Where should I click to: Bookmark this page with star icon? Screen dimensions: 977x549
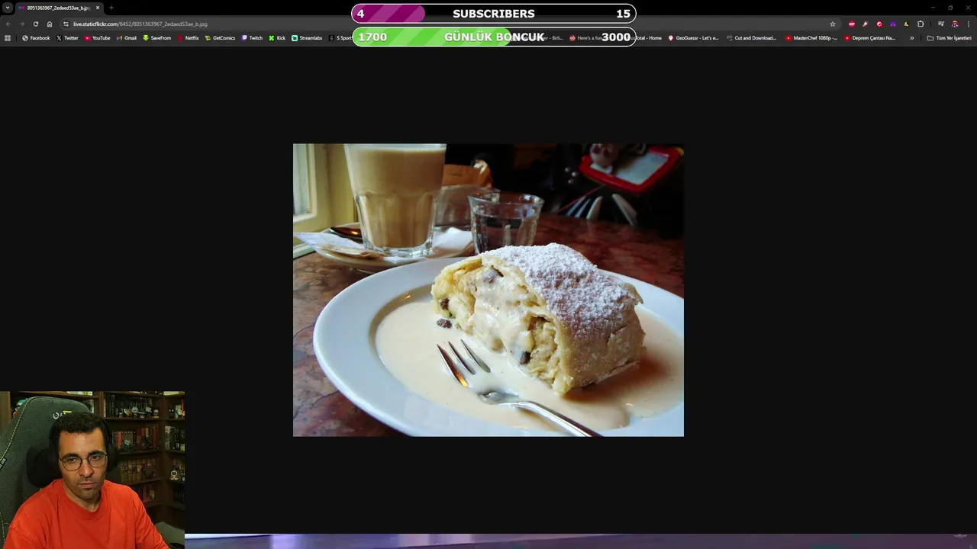coord(833,24)
